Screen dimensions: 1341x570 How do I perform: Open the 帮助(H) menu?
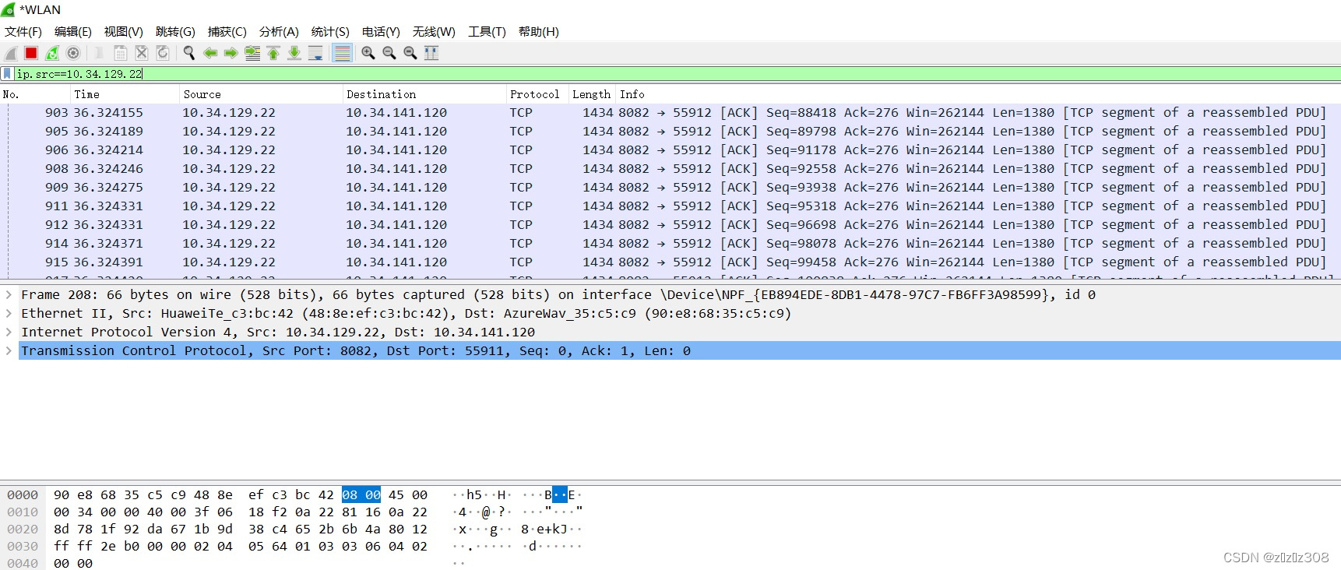pos(539,32)
